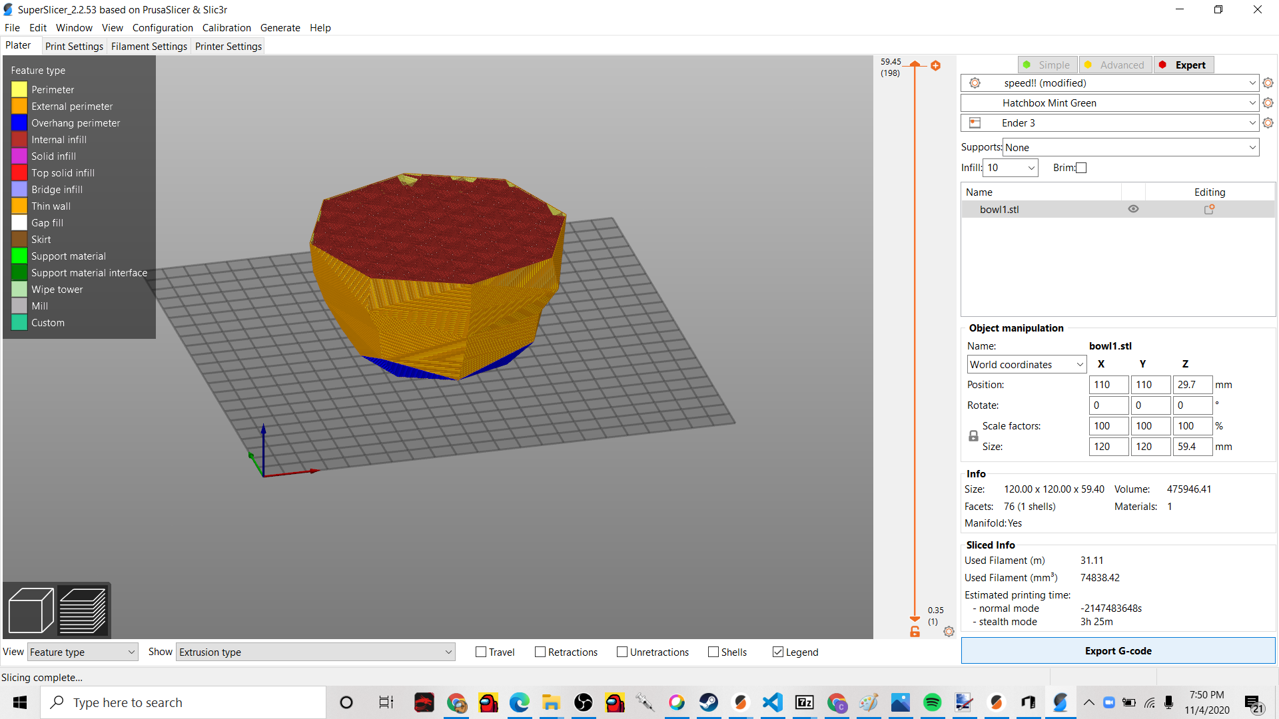1279x719 pixels.
Task: Click the Z position input field
Action: 1192,384
